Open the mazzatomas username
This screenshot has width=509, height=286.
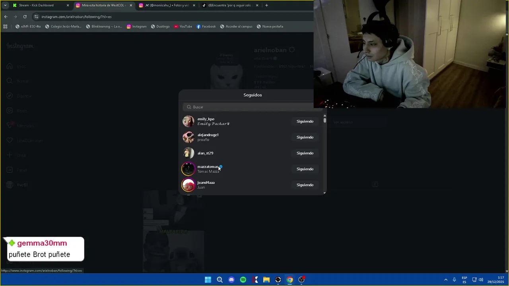(x=208, y=166)
